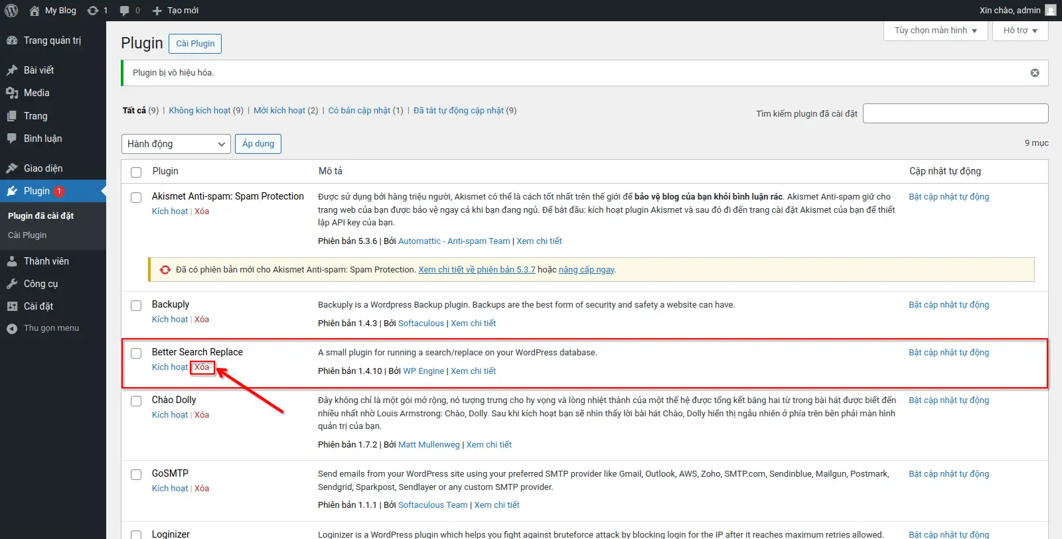Click the admin avatar icon
The image size is (1062, 539).
1051,10
